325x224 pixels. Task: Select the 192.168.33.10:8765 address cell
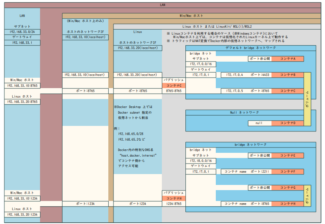[x=22, y=86]
